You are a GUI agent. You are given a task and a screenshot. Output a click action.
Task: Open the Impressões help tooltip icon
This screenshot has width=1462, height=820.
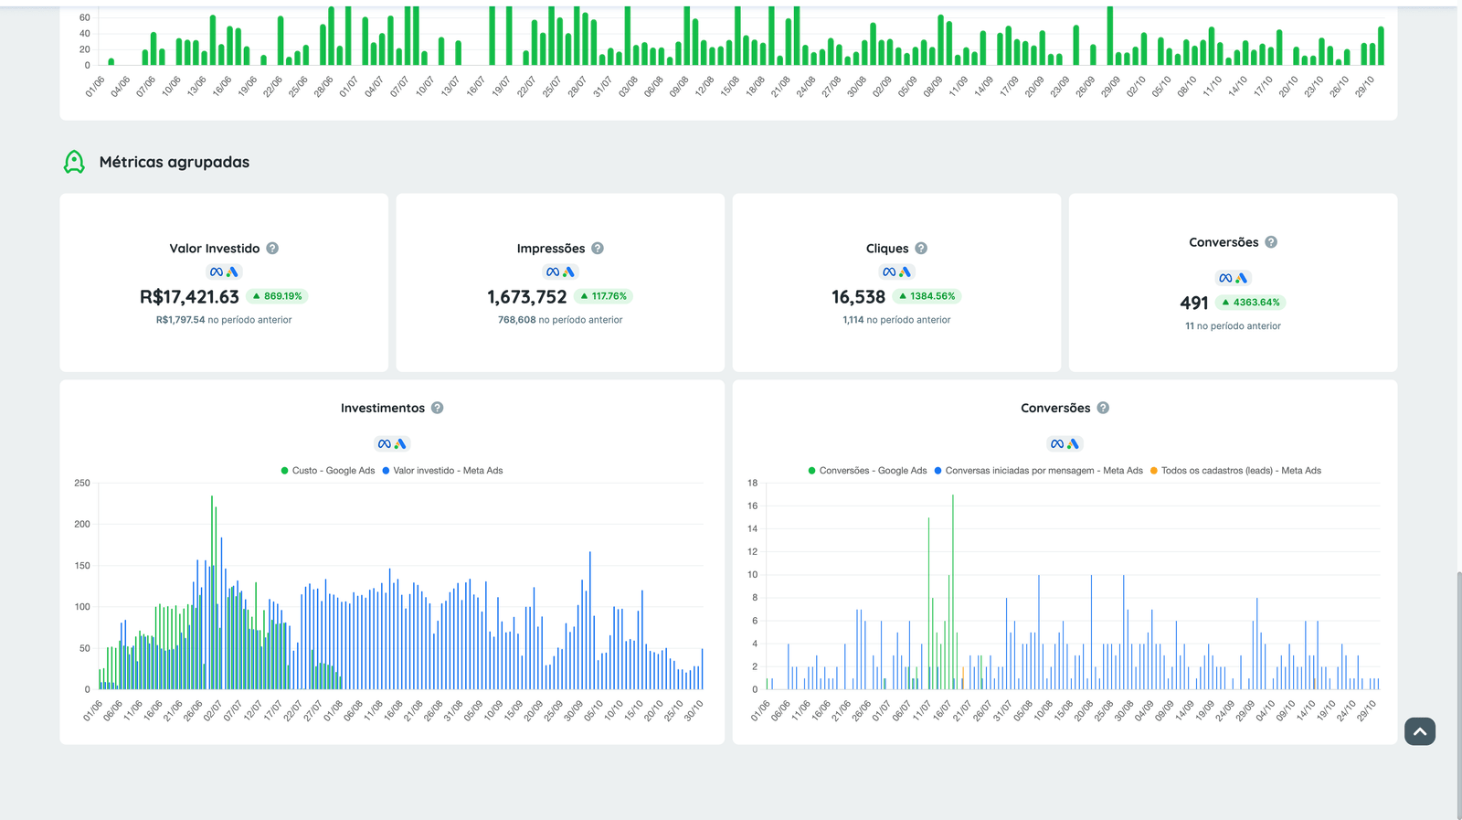tap(598, 249)
